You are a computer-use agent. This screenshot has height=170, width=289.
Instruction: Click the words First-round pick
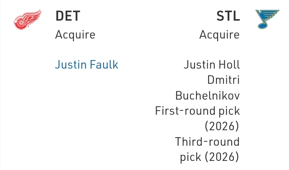coord(197,111)
